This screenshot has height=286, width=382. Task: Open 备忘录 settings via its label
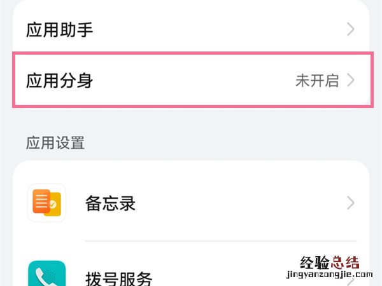[x=110, y=203]
